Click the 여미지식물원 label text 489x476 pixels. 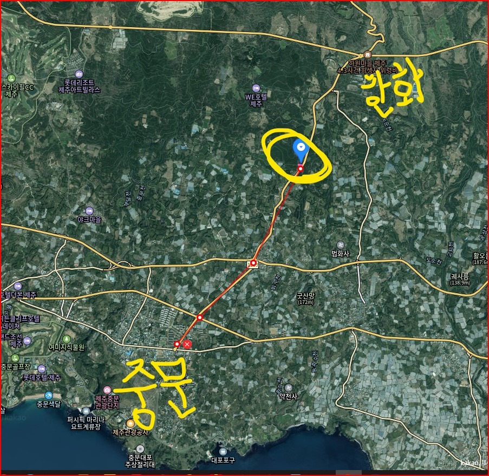tap(67, 347)
